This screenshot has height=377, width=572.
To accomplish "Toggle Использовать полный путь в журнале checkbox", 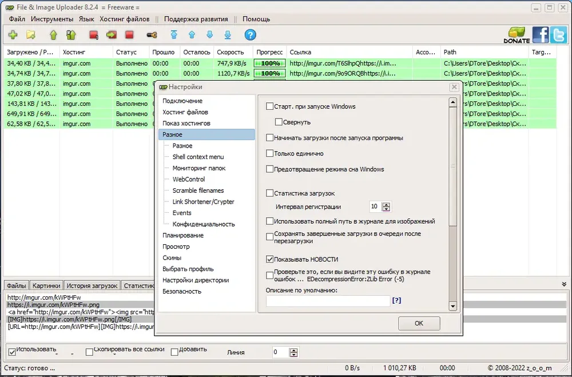I will click(269, 221).
